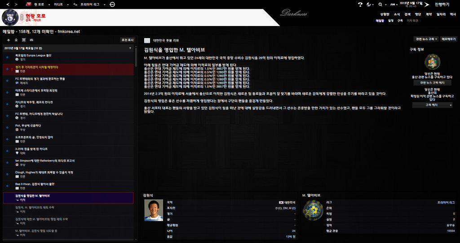Switch to the 구독 tab
460x243 pixels.
click(400, 21)
